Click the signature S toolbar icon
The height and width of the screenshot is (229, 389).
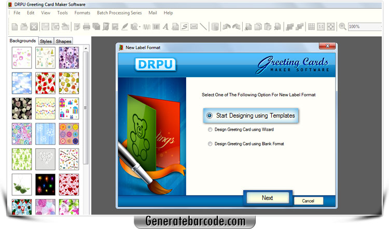pyautogui.click(x=184, y=26)
